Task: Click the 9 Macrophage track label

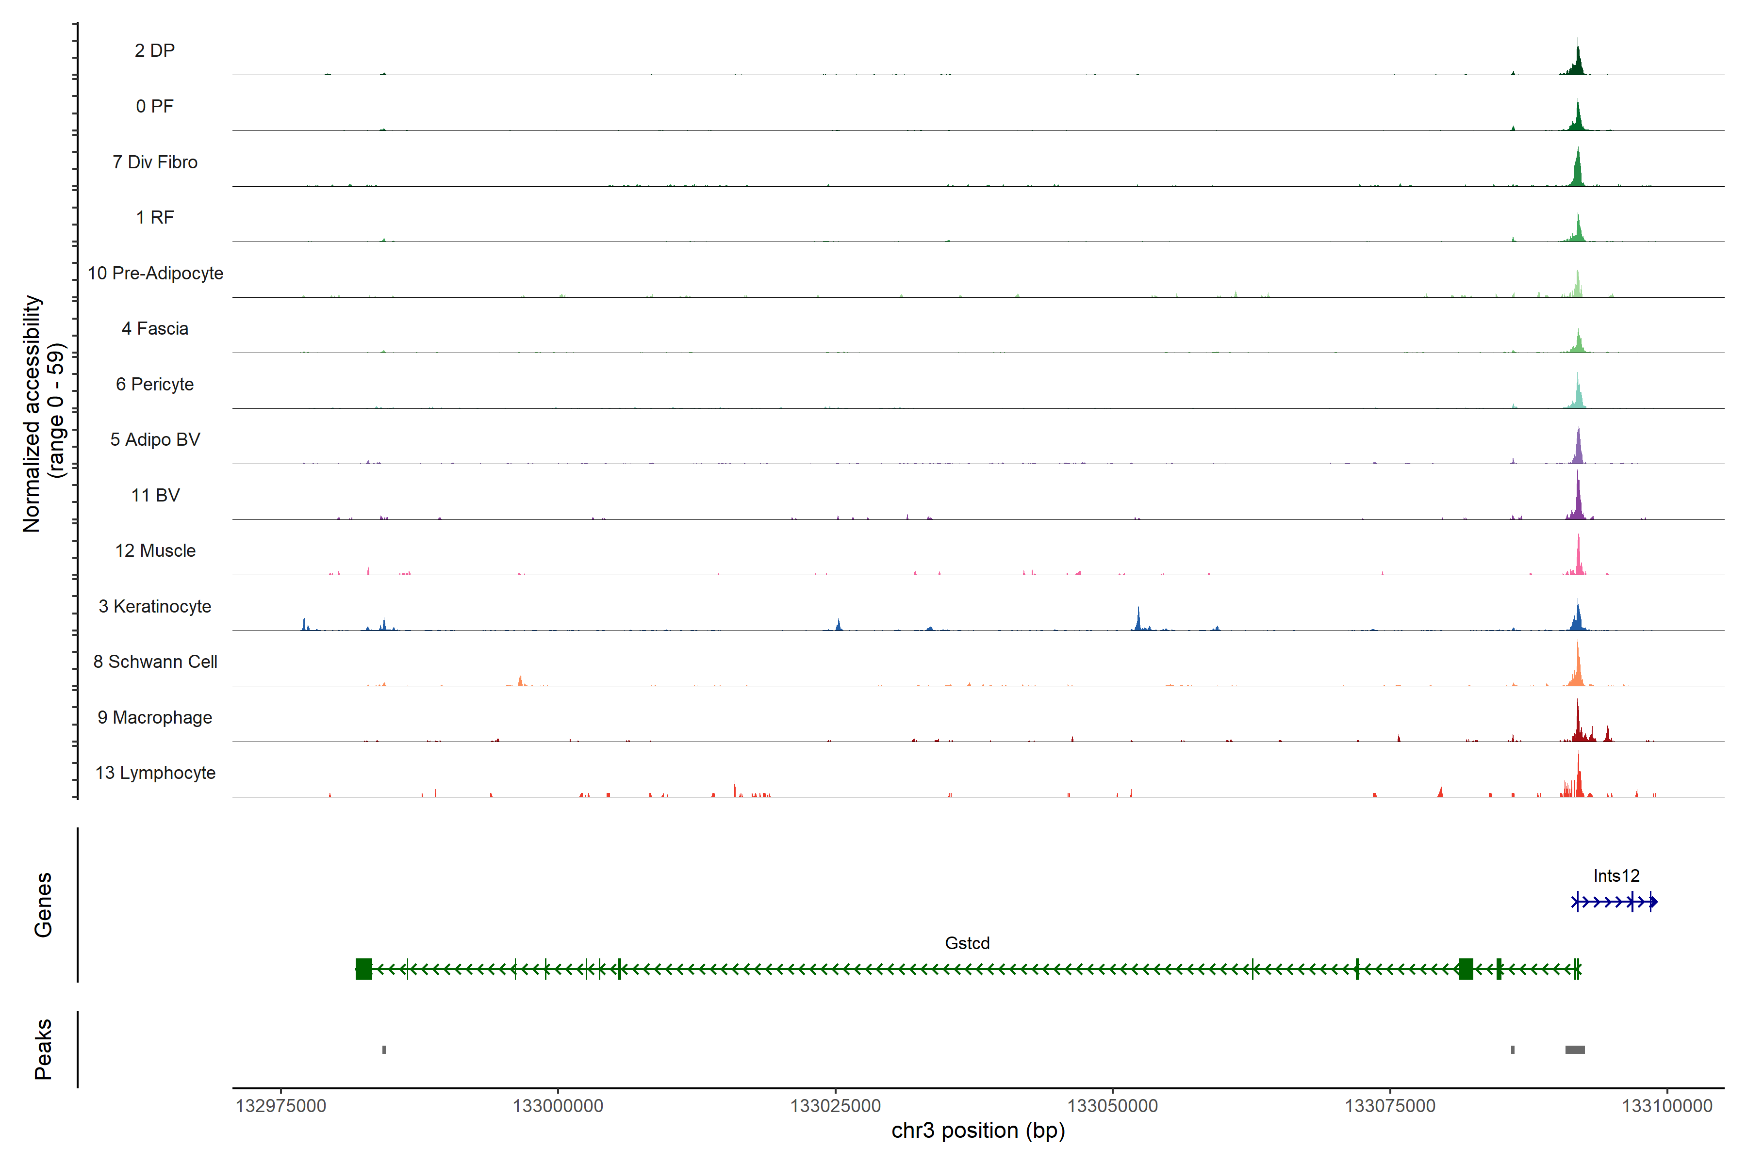Action: pos(154,717)
